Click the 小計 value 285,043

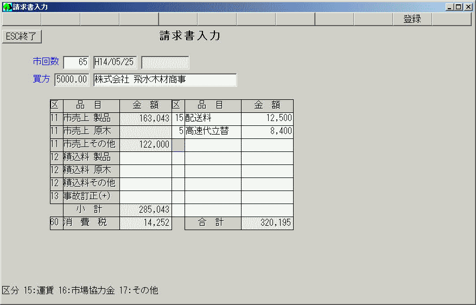click(x=145, y=210)
